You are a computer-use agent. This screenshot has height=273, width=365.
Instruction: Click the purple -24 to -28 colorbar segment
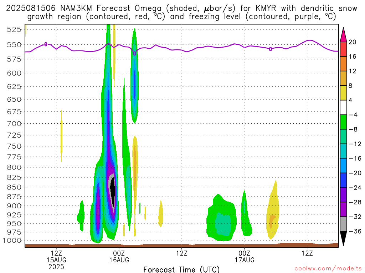tap(343, 194)
